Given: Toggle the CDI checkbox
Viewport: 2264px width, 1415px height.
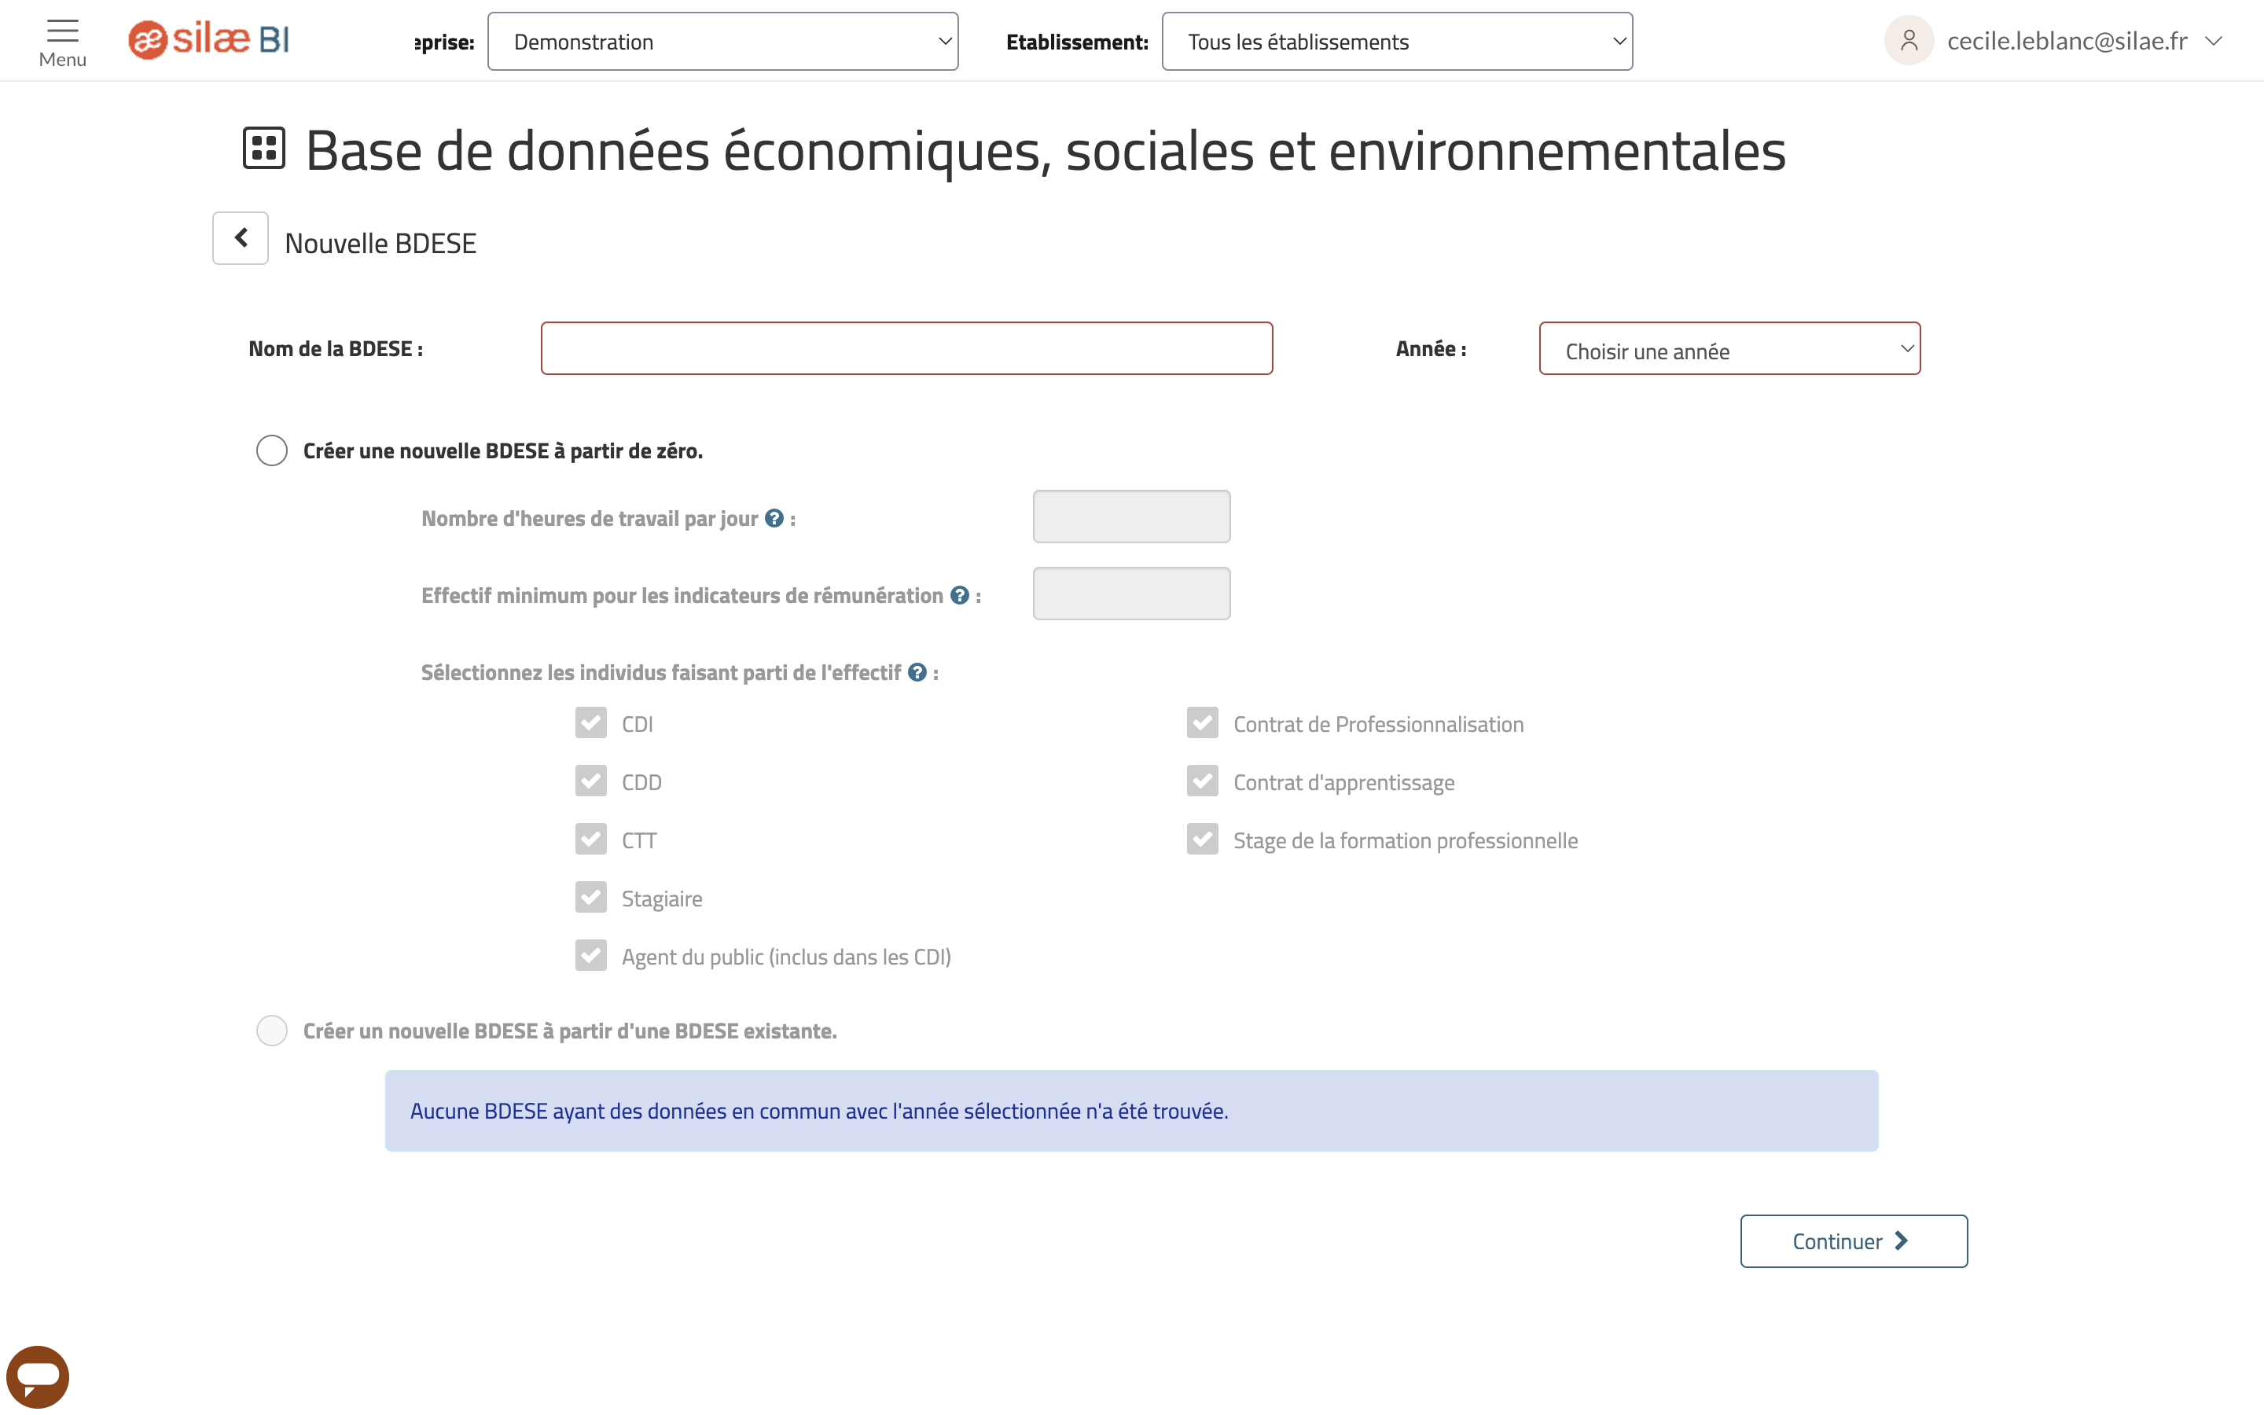Looking at the screenshot, I should (590, 722).
